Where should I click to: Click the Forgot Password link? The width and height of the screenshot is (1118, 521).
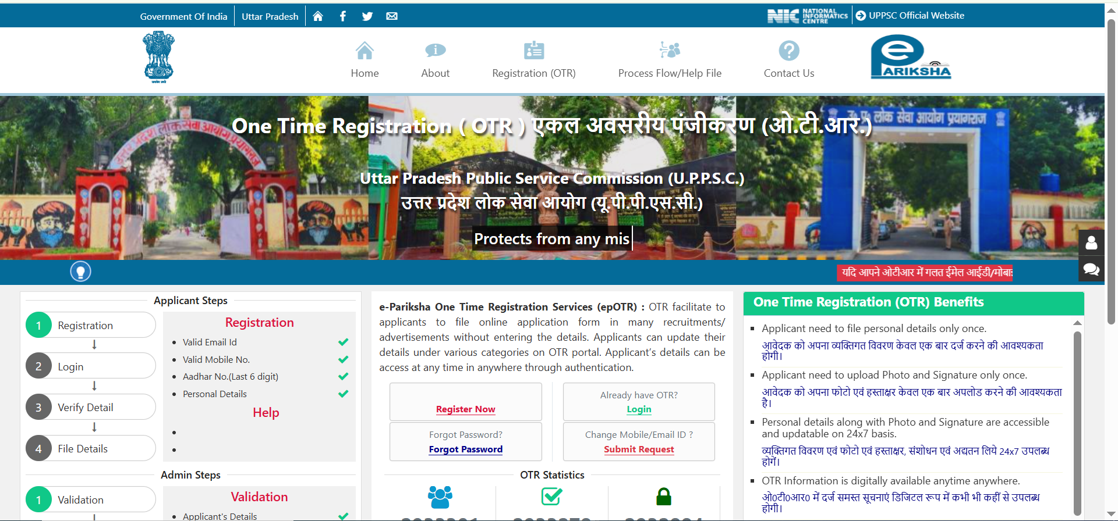[x=466, y=449]
